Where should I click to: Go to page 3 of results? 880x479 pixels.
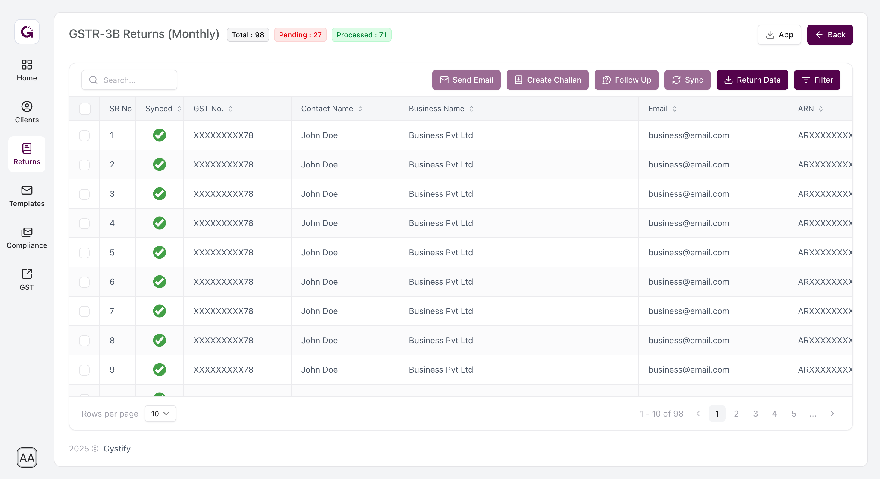point(755,414)
